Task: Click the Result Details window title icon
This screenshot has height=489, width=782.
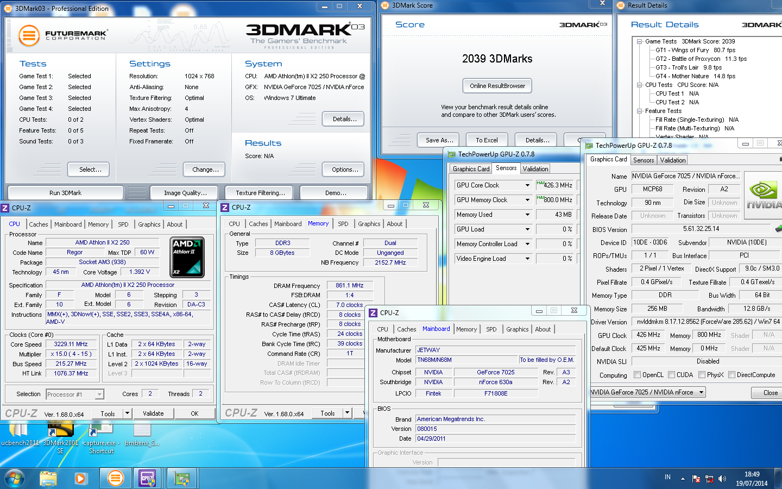Action: pyautogui.click(x=622, y=5)
